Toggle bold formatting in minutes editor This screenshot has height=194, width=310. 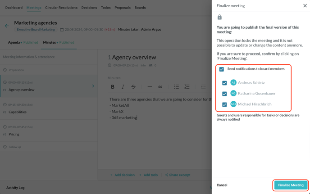click(x=113, y=87)
